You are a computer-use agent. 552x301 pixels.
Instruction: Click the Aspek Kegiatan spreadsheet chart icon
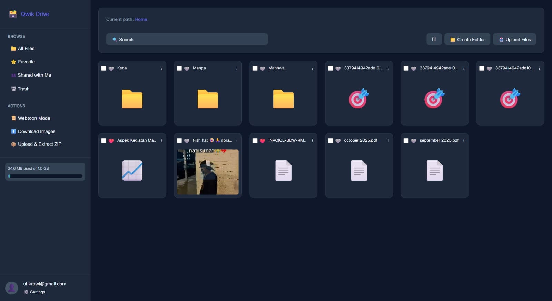(x=132, y=170)
